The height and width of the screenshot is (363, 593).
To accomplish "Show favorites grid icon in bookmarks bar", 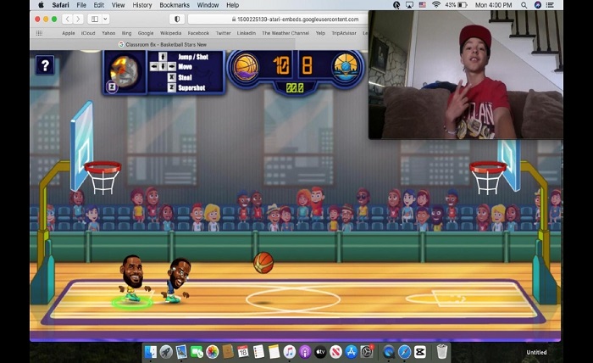I will (x=39, y=33).
